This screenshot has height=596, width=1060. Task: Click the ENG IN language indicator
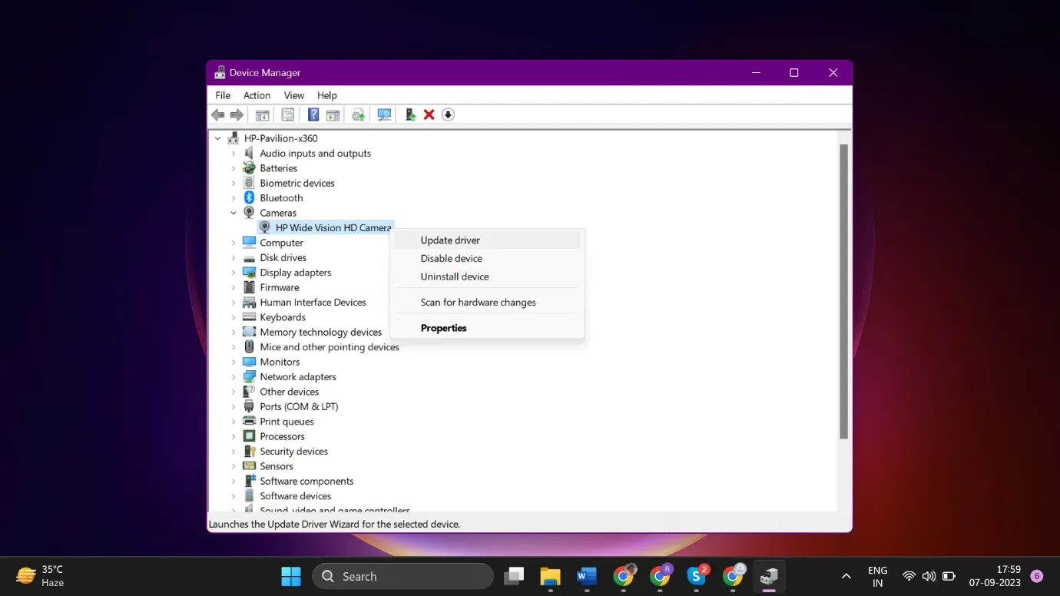click(x=877, y=576)
